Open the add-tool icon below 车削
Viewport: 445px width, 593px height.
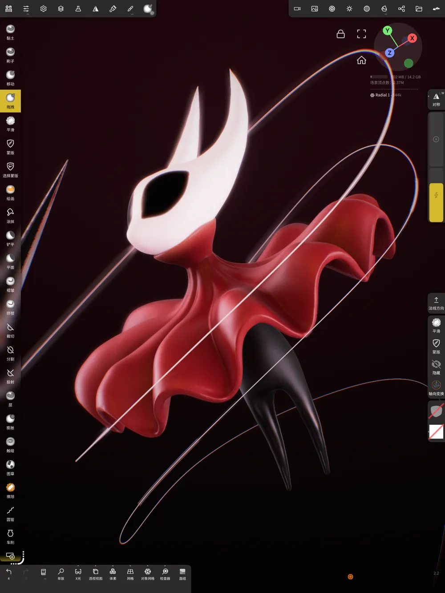[10, 556]
